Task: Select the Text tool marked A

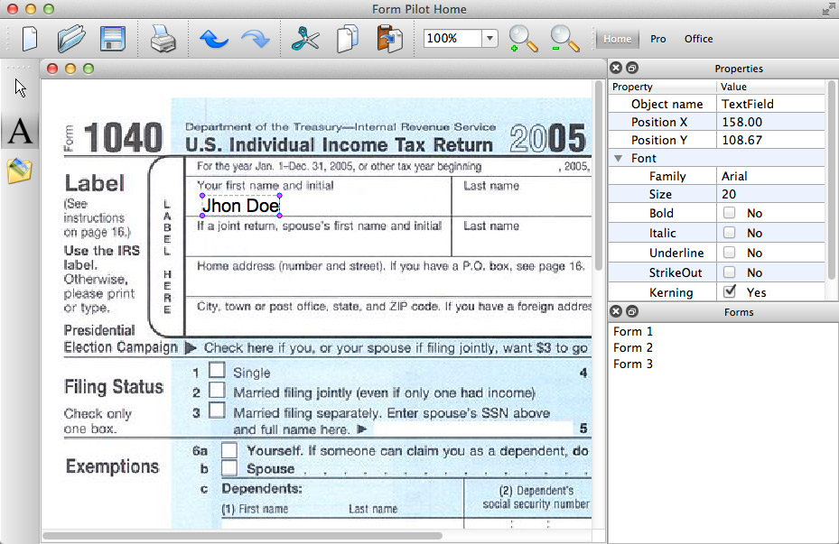Action: click(x=20, y=132)
